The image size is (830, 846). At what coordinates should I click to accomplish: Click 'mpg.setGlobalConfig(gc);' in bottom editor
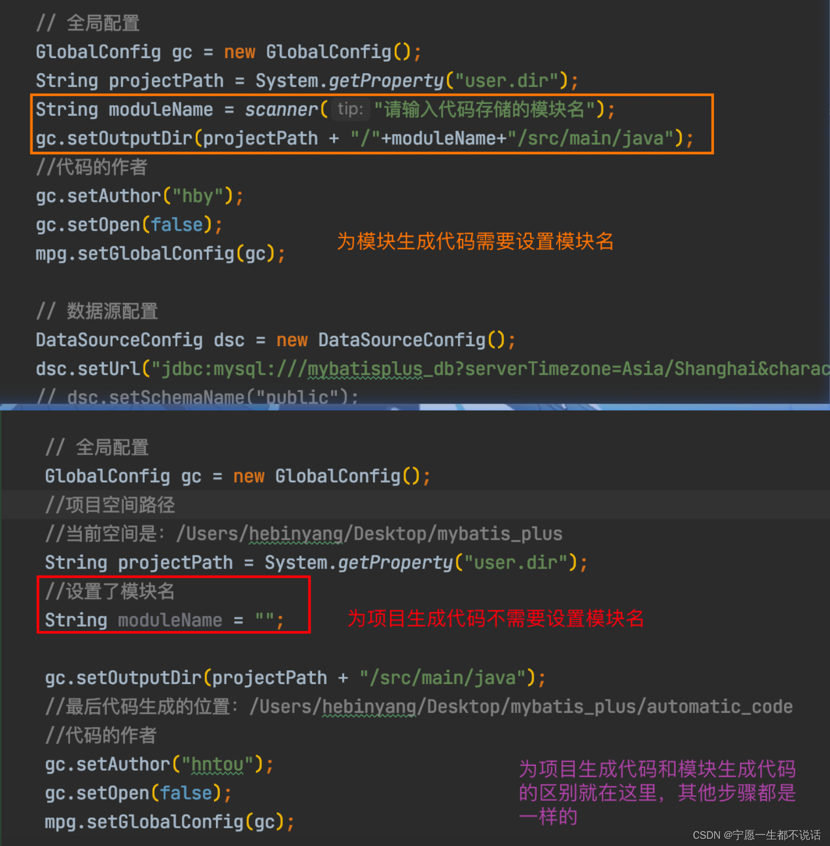tap(170, 822)
